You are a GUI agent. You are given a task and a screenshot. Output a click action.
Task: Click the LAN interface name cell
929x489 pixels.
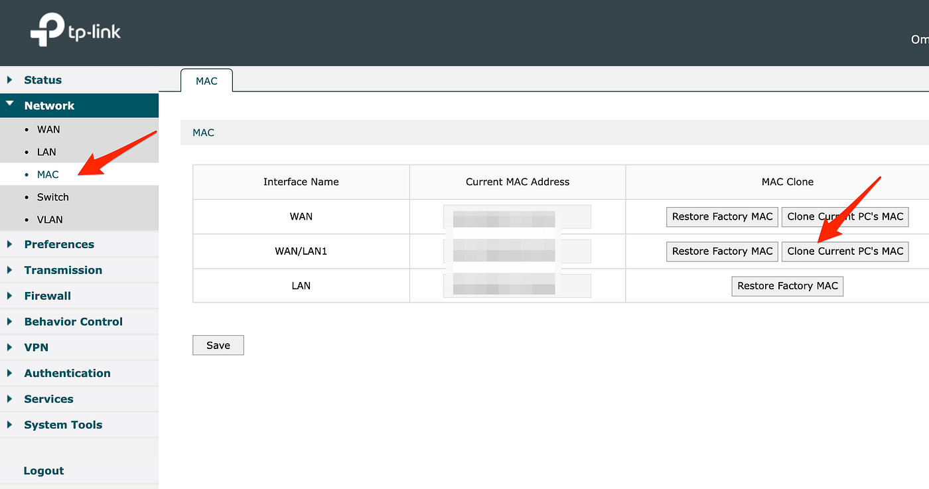301,286
